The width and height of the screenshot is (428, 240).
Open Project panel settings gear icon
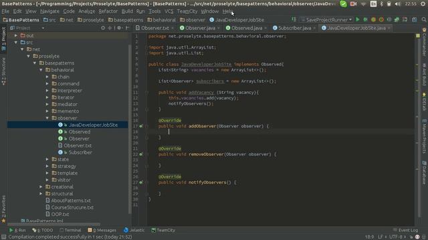click(x=119, y=28)
